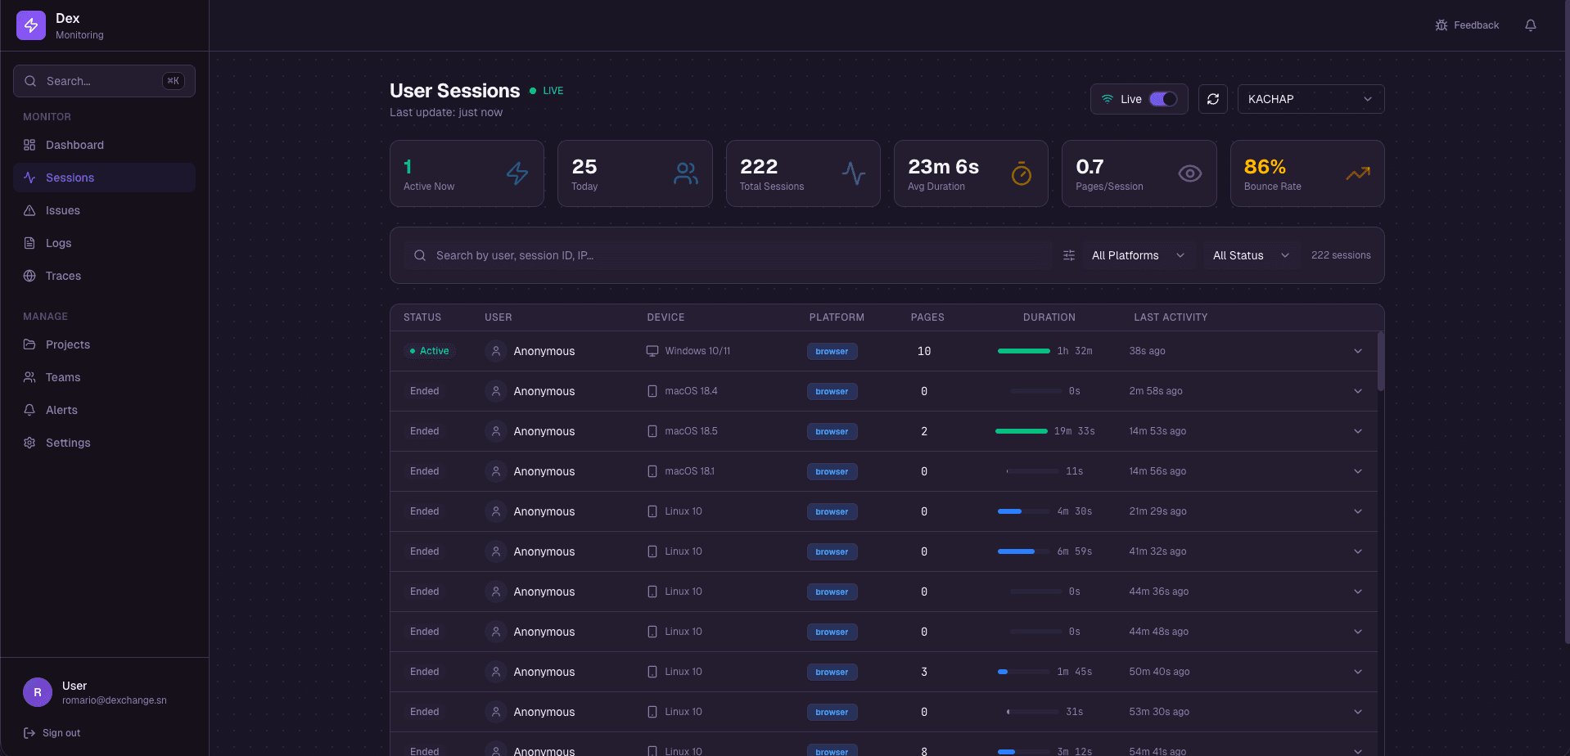Viewport: 1570px width, 756px height.
Task: Open the All Platforms filter dropdown
Action: pos(1138,255)
